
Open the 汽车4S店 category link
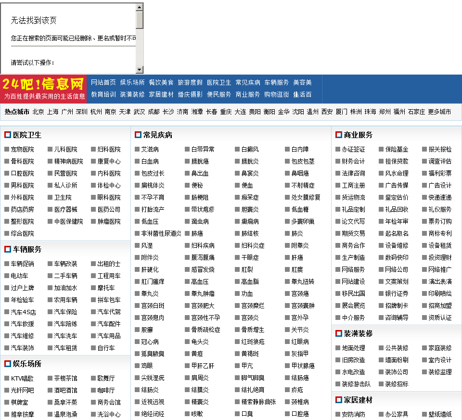(23, 312)
